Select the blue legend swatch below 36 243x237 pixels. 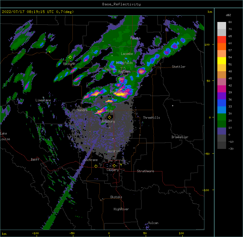[x=222, y=103]
